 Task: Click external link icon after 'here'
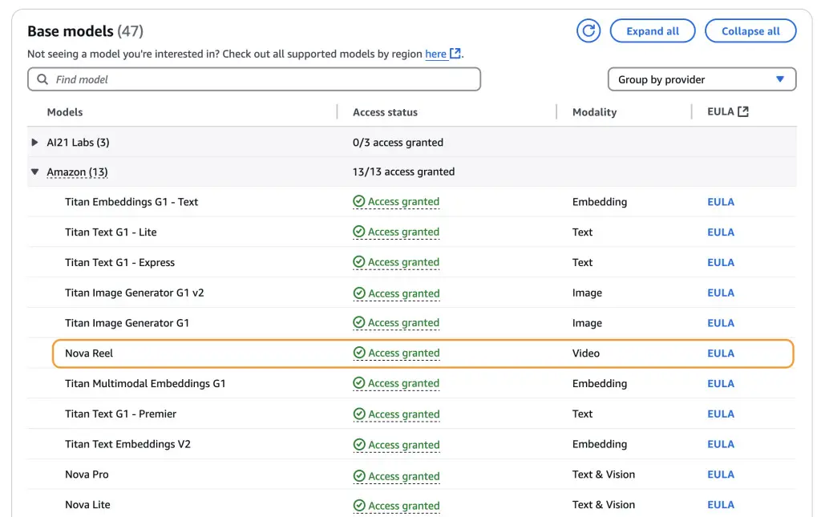455,54
